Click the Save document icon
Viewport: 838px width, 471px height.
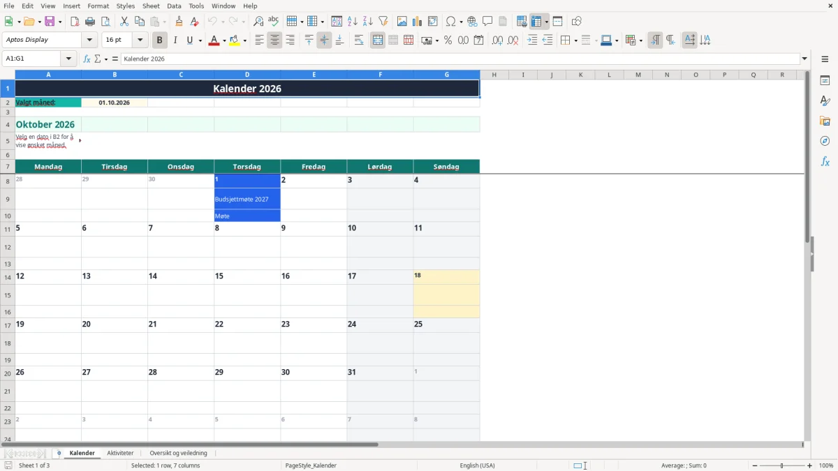click(x=50, y=22)
